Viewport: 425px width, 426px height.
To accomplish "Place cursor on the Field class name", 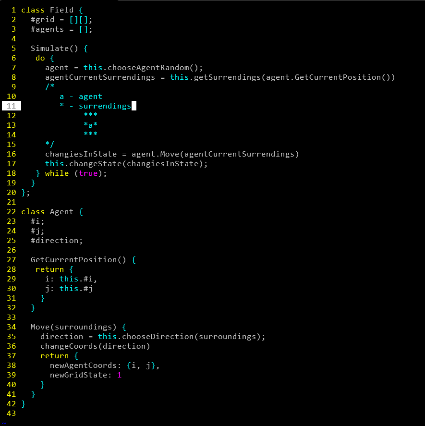I will [61, 10].
